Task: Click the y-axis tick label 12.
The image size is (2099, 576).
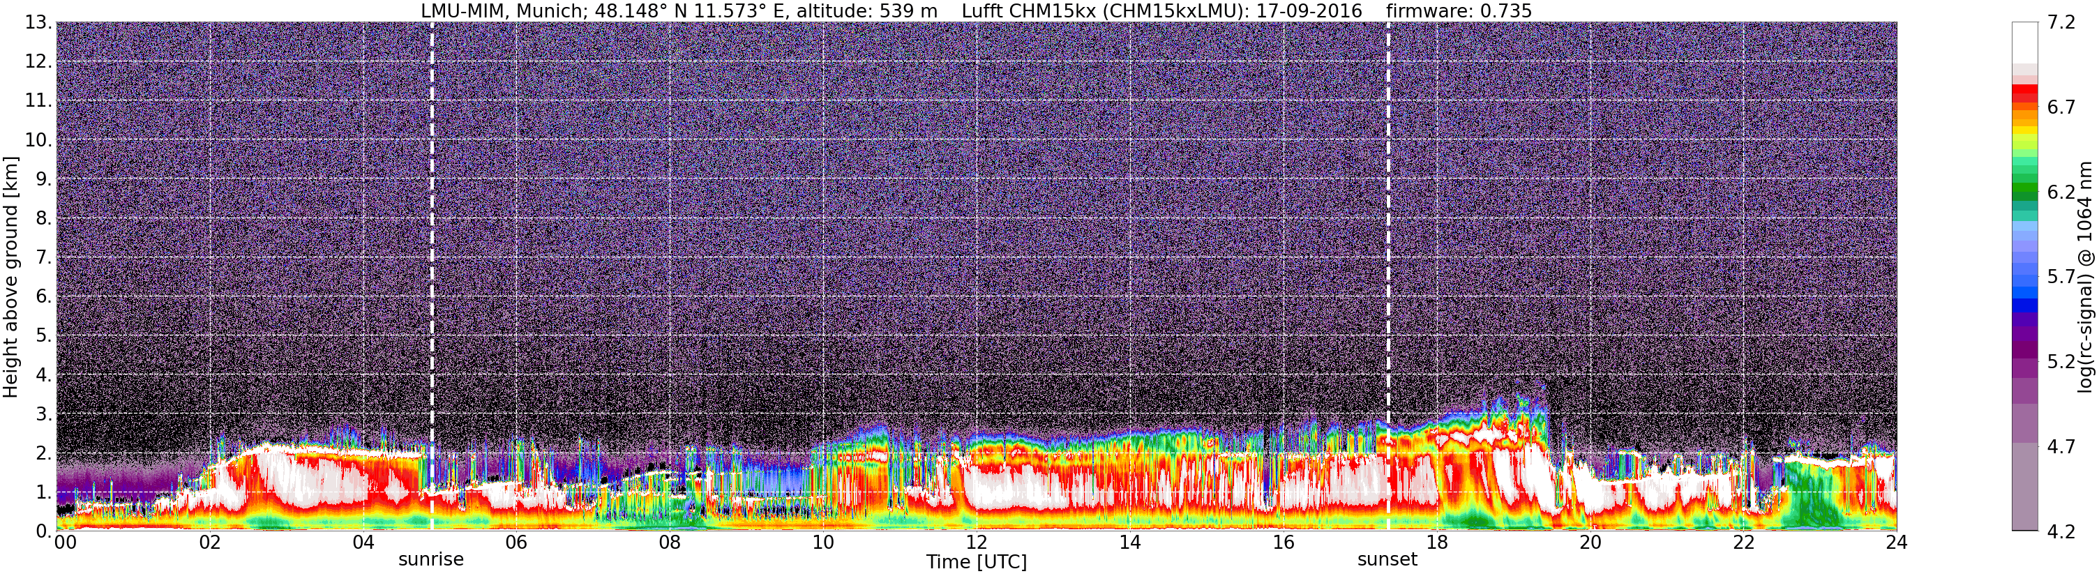Action: [x=38, y=61]
